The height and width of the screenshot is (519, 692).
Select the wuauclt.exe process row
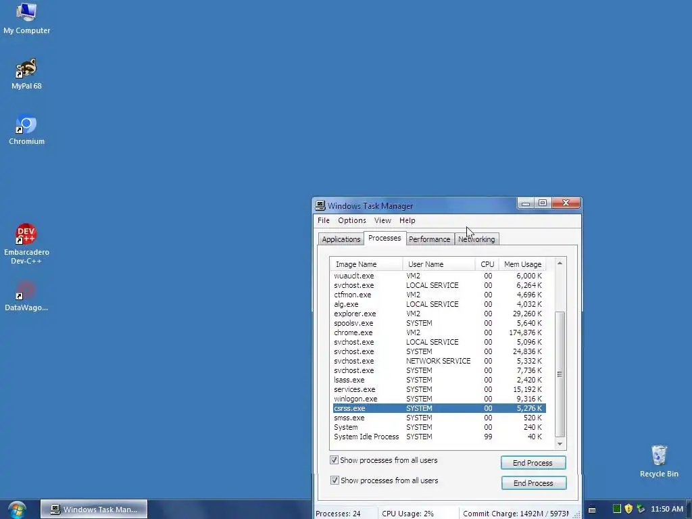[439, 276]
